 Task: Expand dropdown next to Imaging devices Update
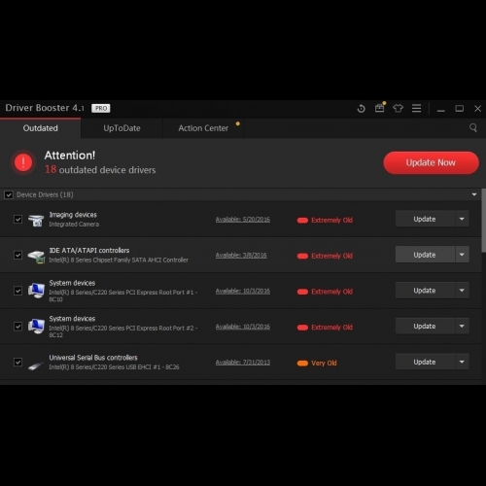[462, 219]
